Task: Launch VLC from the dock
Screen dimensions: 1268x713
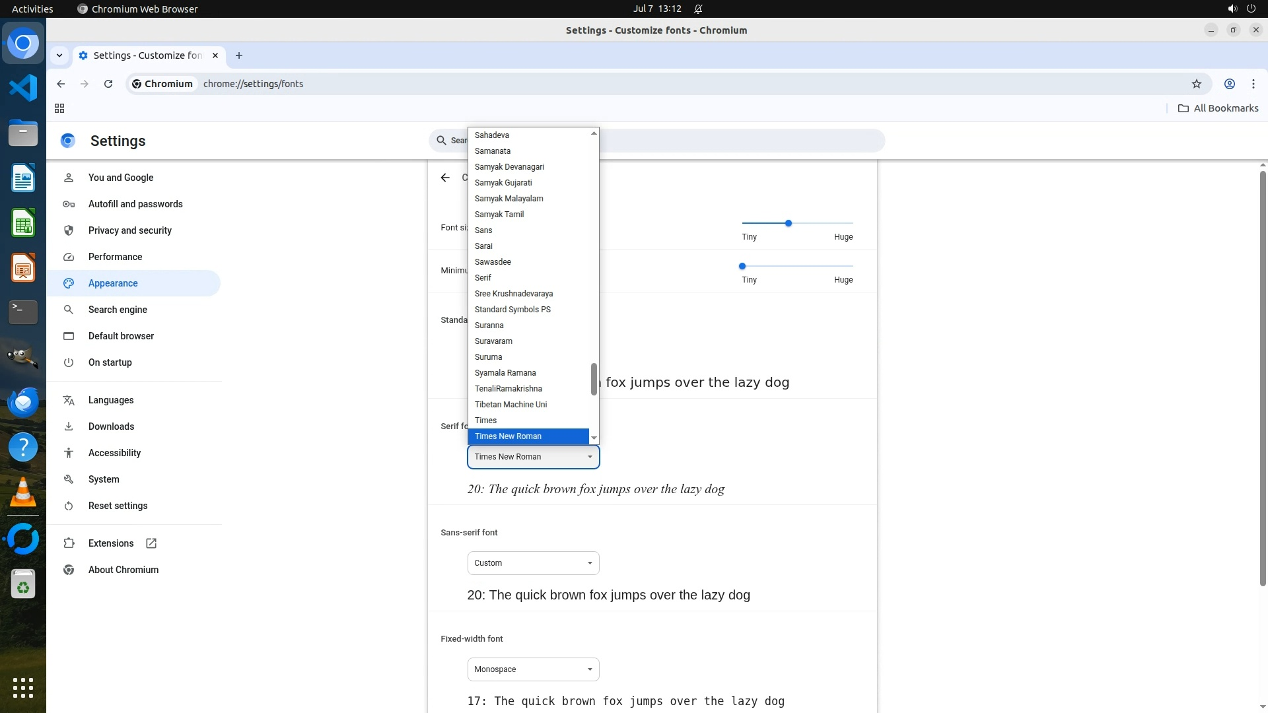Action: pos(23,492)
